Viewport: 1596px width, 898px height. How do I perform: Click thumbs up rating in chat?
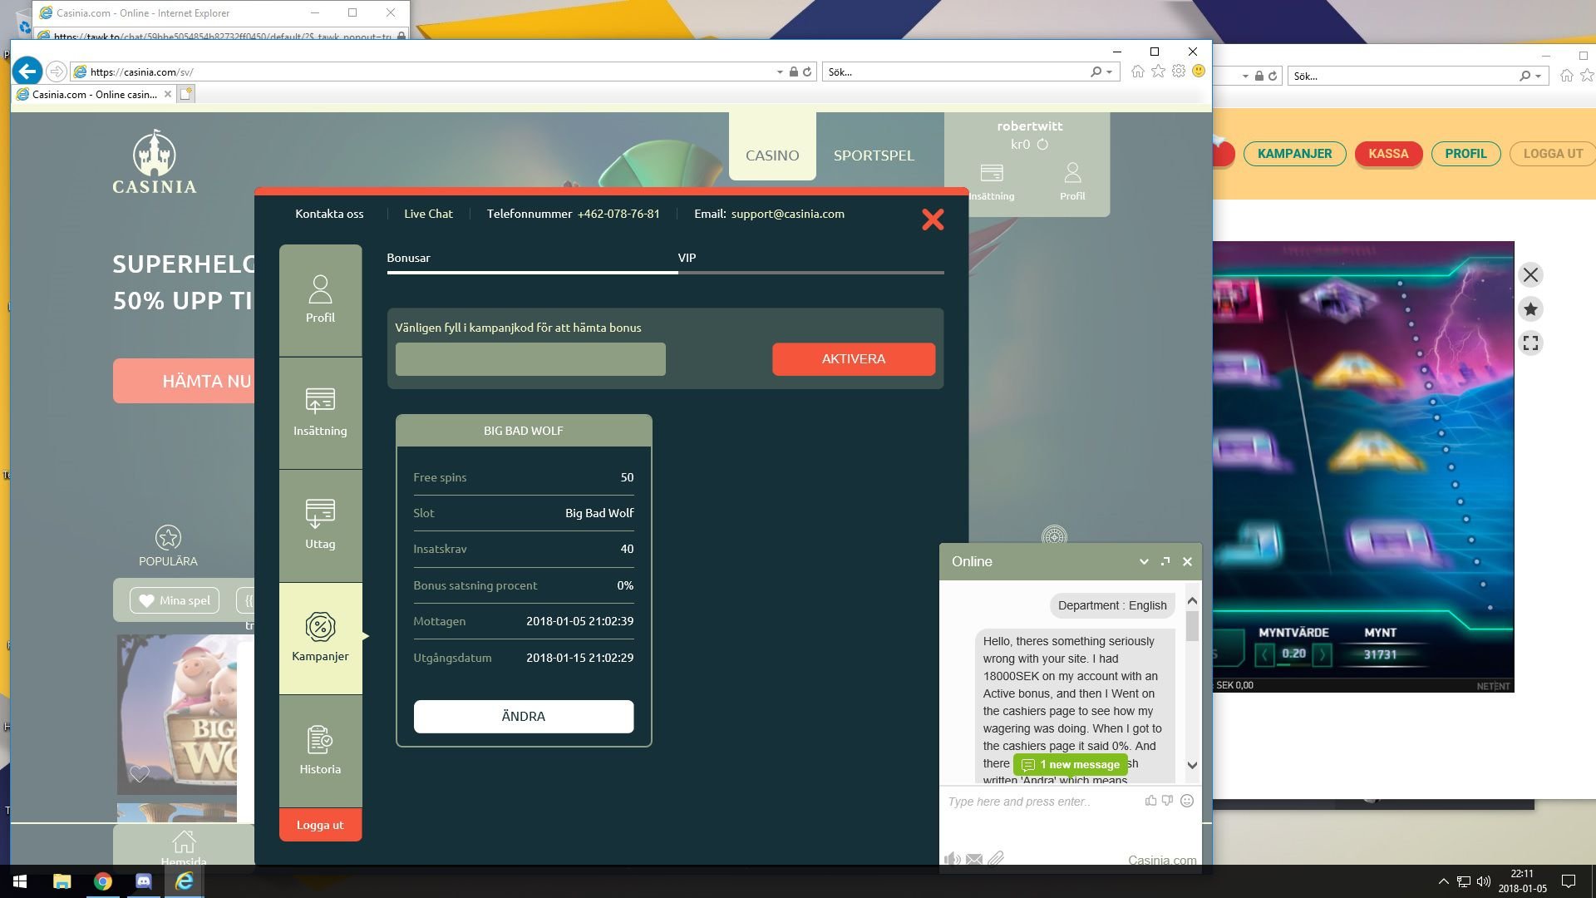point(1150,801)
